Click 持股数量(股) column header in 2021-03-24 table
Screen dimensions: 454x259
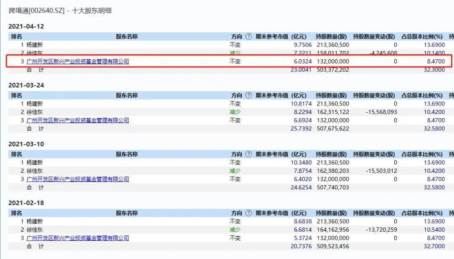click(332, 95)
